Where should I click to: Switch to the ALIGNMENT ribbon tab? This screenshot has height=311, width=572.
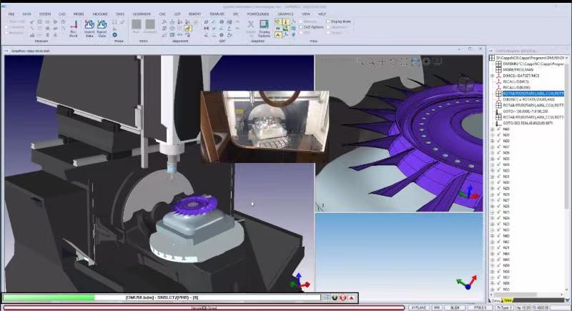pyautogui.click(x=144, y=14)
